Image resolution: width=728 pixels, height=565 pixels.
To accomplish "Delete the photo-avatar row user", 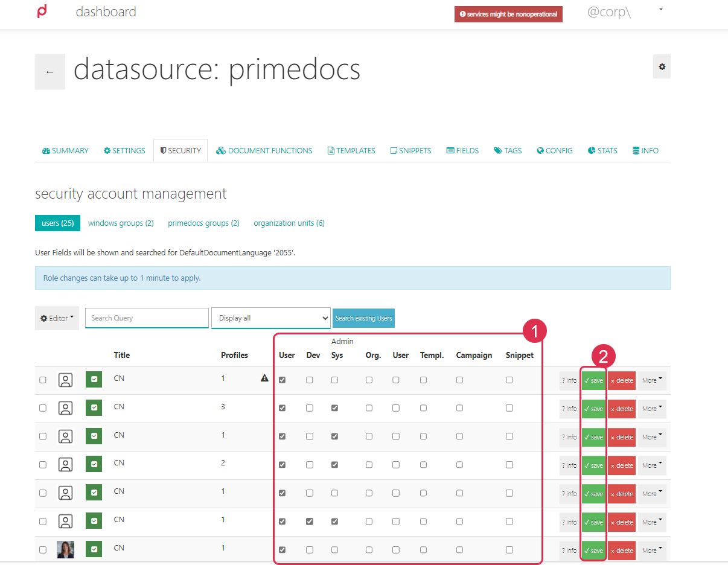I will [622, 550].
